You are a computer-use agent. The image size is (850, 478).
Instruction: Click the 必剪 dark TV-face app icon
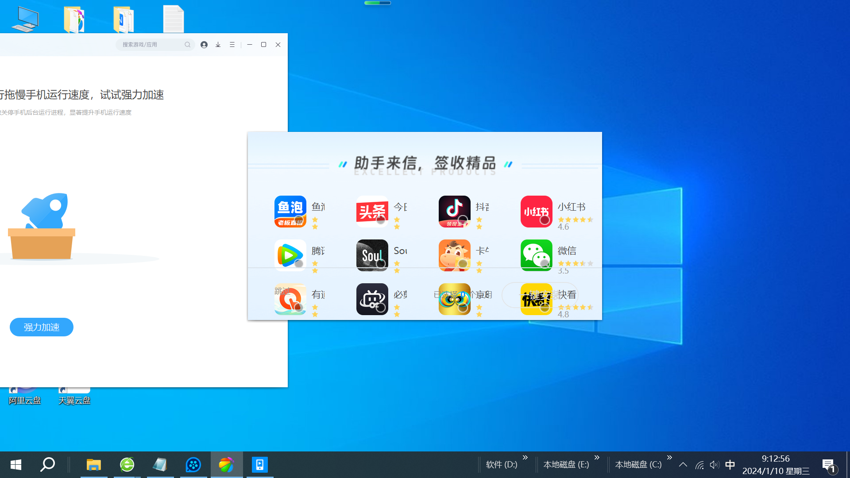[372, 299]
